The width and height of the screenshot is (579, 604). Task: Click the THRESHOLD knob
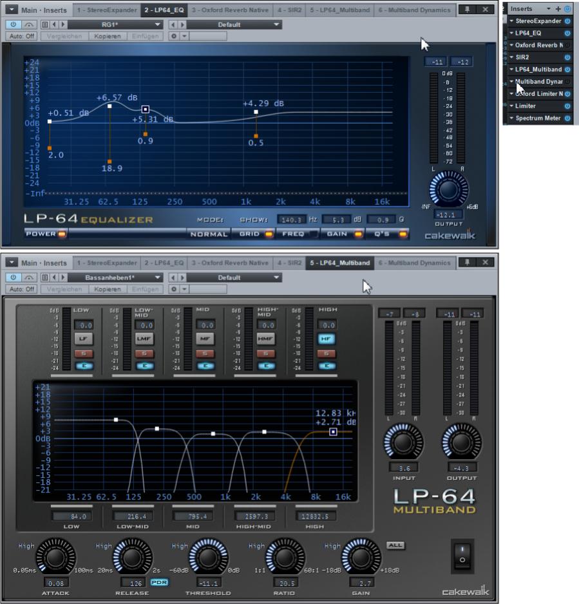point(209,558)
